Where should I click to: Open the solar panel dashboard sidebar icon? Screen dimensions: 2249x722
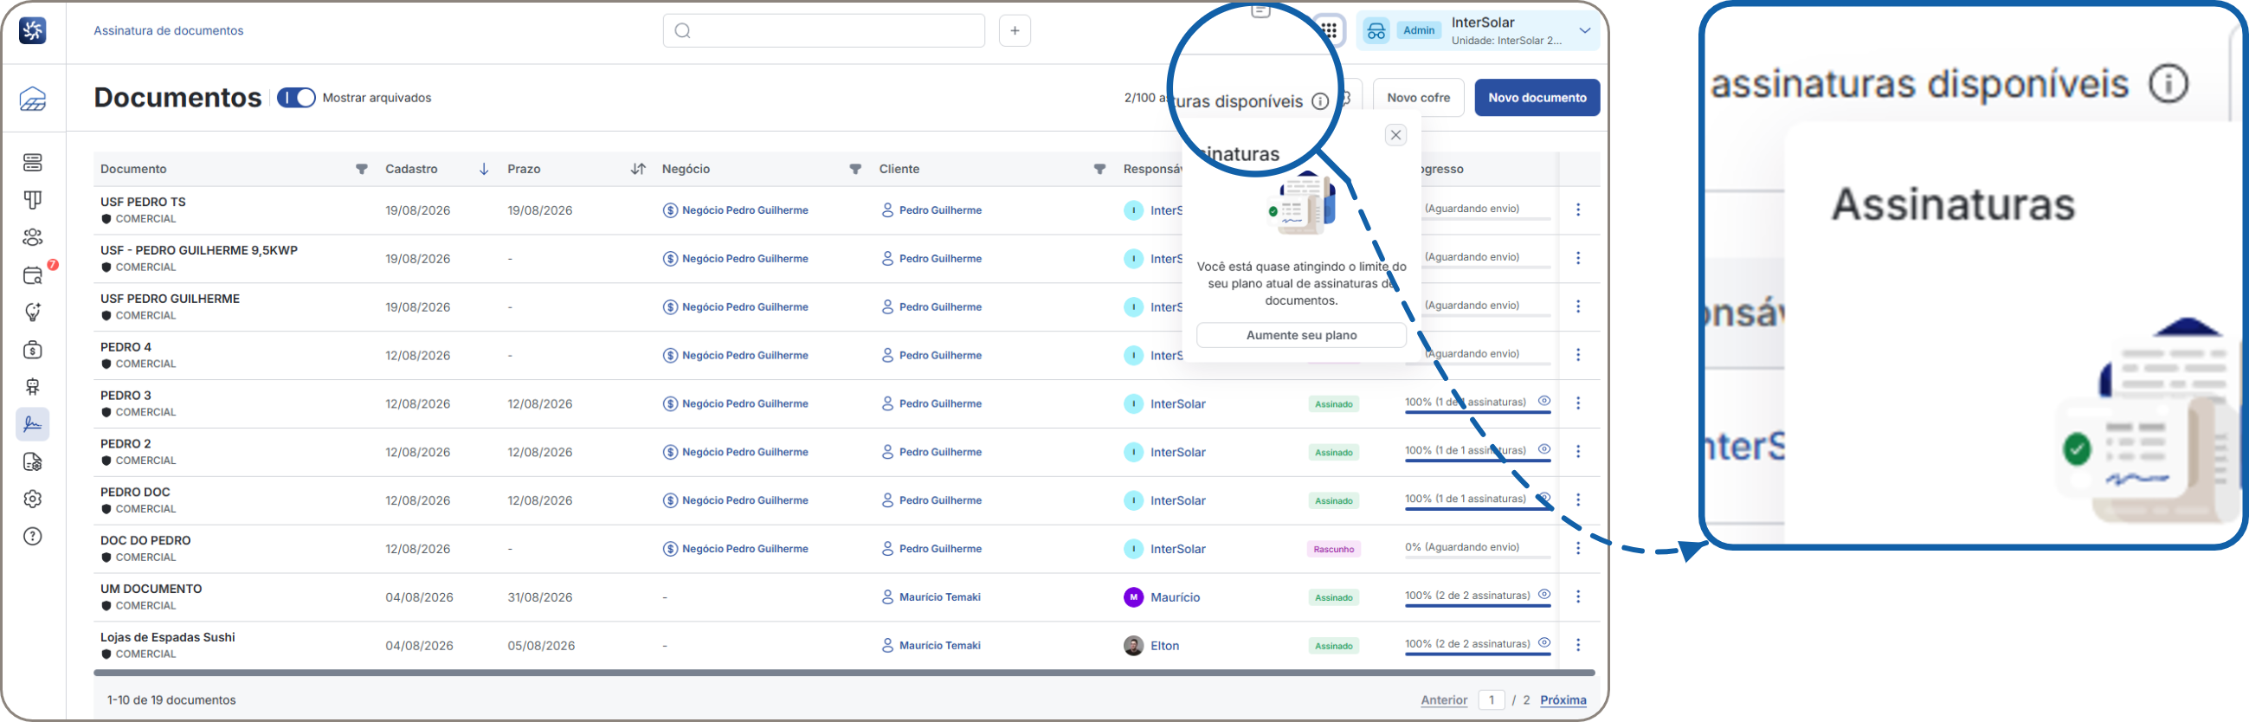[32, 99]
